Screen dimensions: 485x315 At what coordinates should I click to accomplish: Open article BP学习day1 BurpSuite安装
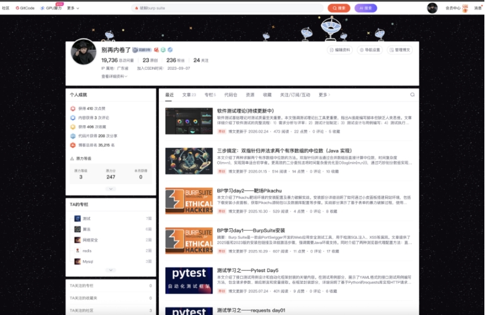click(251, 230)
